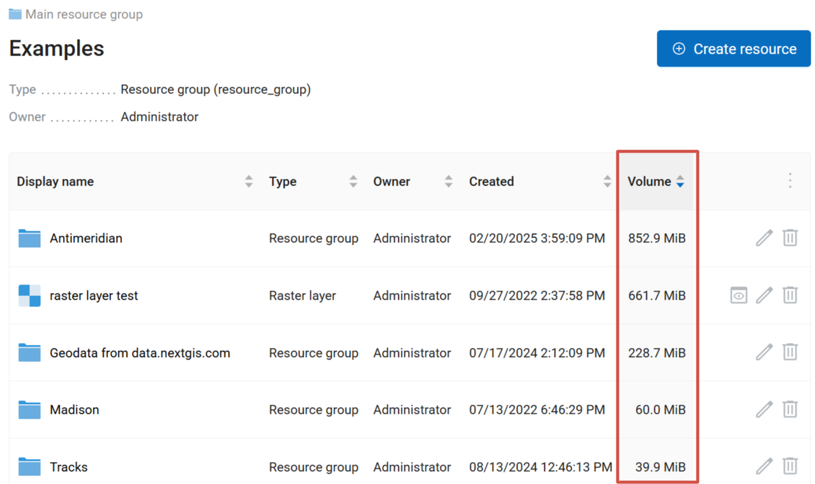Open Geodata from data.nextgis.com group
This screenshot has height=484, width=815.
(140, 353)
